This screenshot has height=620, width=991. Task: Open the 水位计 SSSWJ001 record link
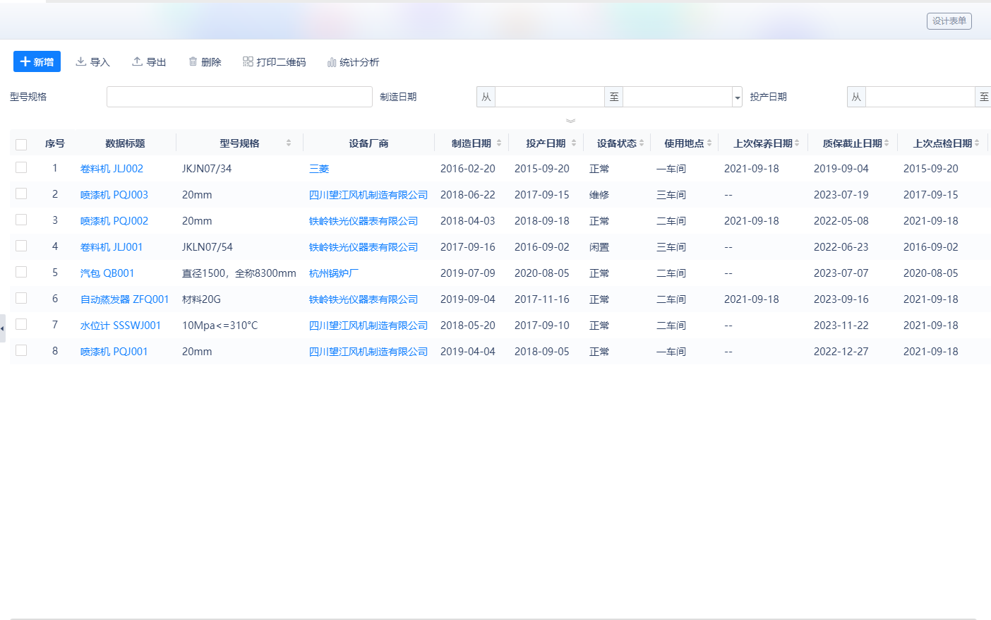121,326
